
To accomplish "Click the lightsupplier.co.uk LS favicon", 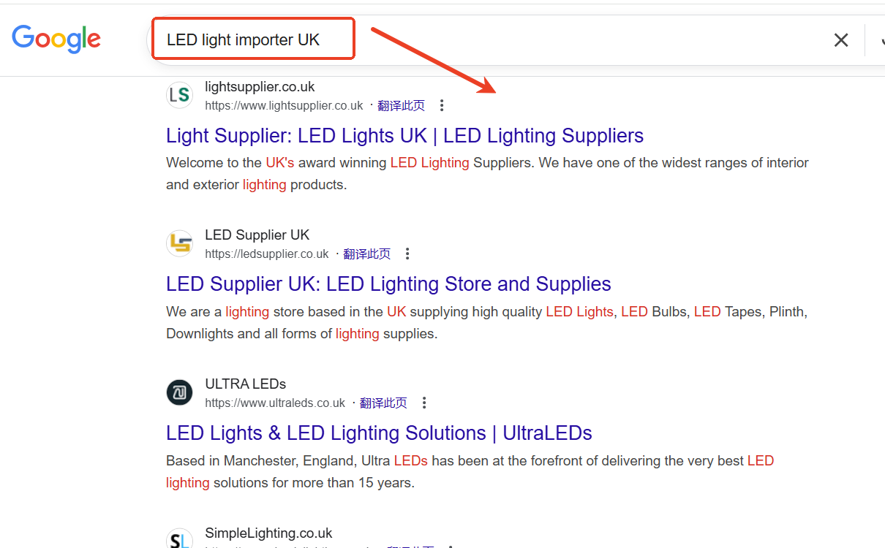I will pos(179,95).
